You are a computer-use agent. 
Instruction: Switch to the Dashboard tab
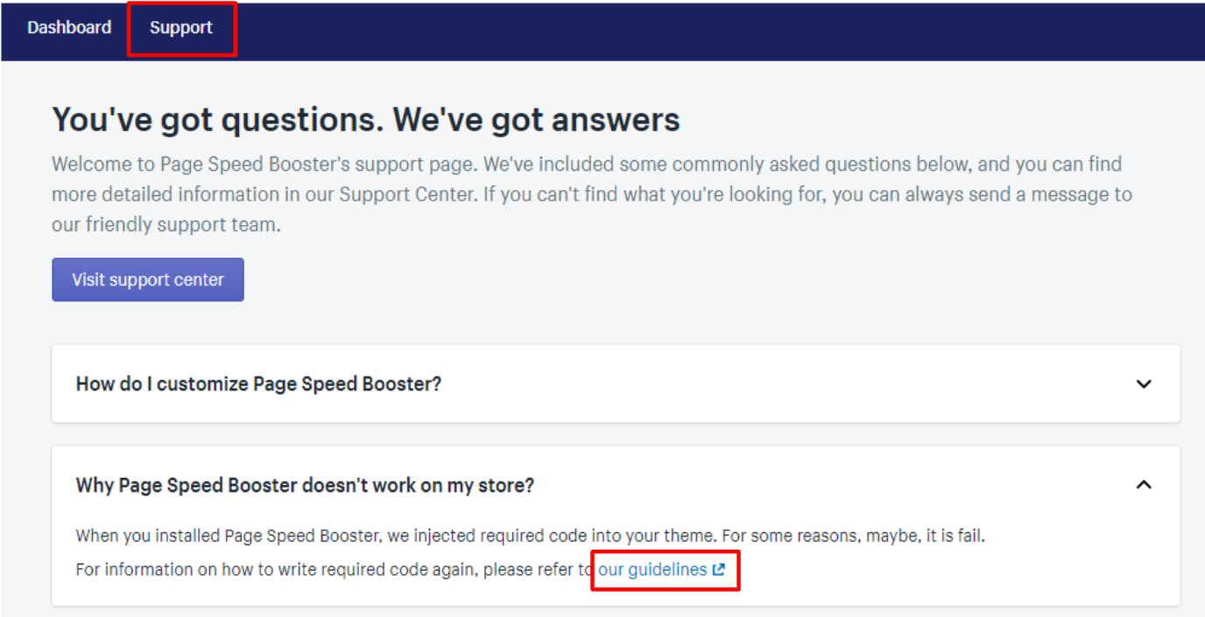coord(69,27)
